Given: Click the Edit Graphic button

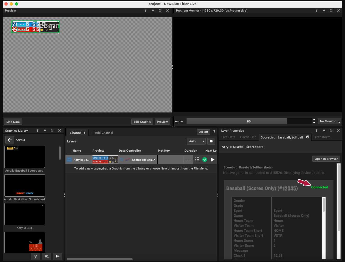Looking at the screenshot, I should (x=142, y=122).
